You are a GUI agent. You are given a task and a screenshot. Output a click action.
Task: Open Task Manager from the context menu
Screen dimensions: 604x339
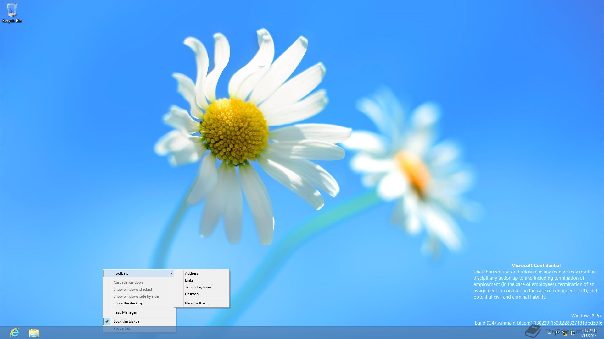tap(125, 312)
